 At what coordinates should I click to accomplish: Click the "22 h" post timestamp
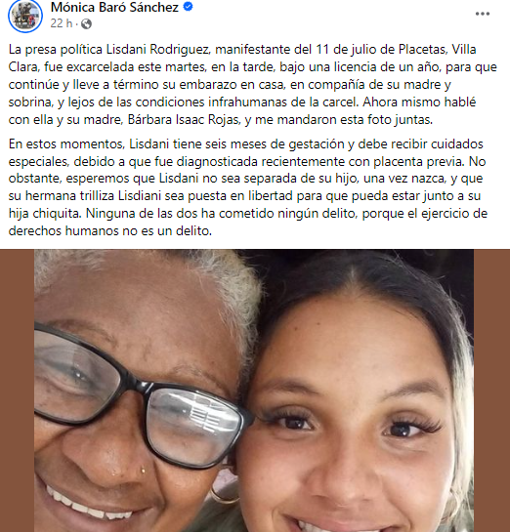[62, 23]
